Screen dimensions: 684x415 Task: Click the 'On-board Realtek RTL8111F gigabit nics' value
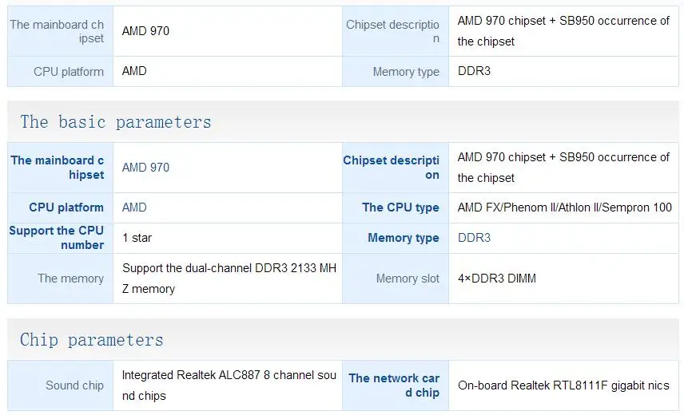point(563,385)
